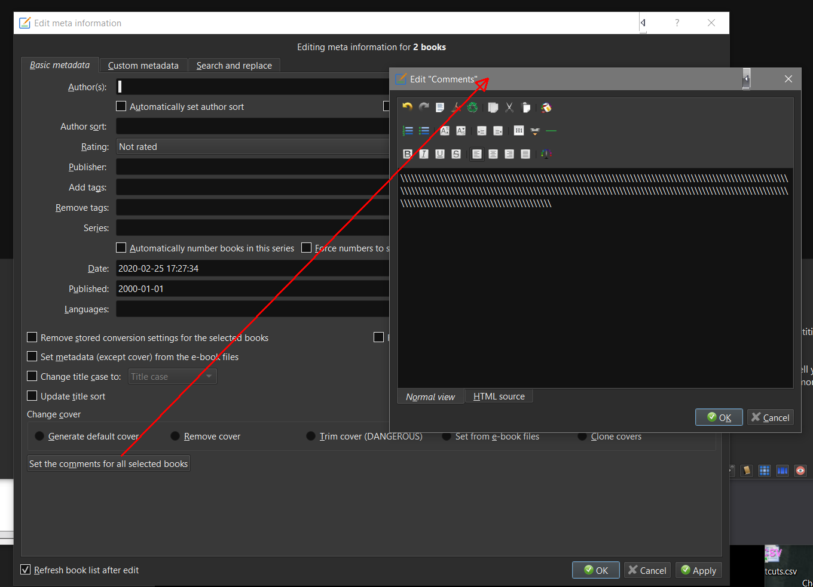Toggle strikethrough formatting
813x587 pixels.
[x=456, y=154]
